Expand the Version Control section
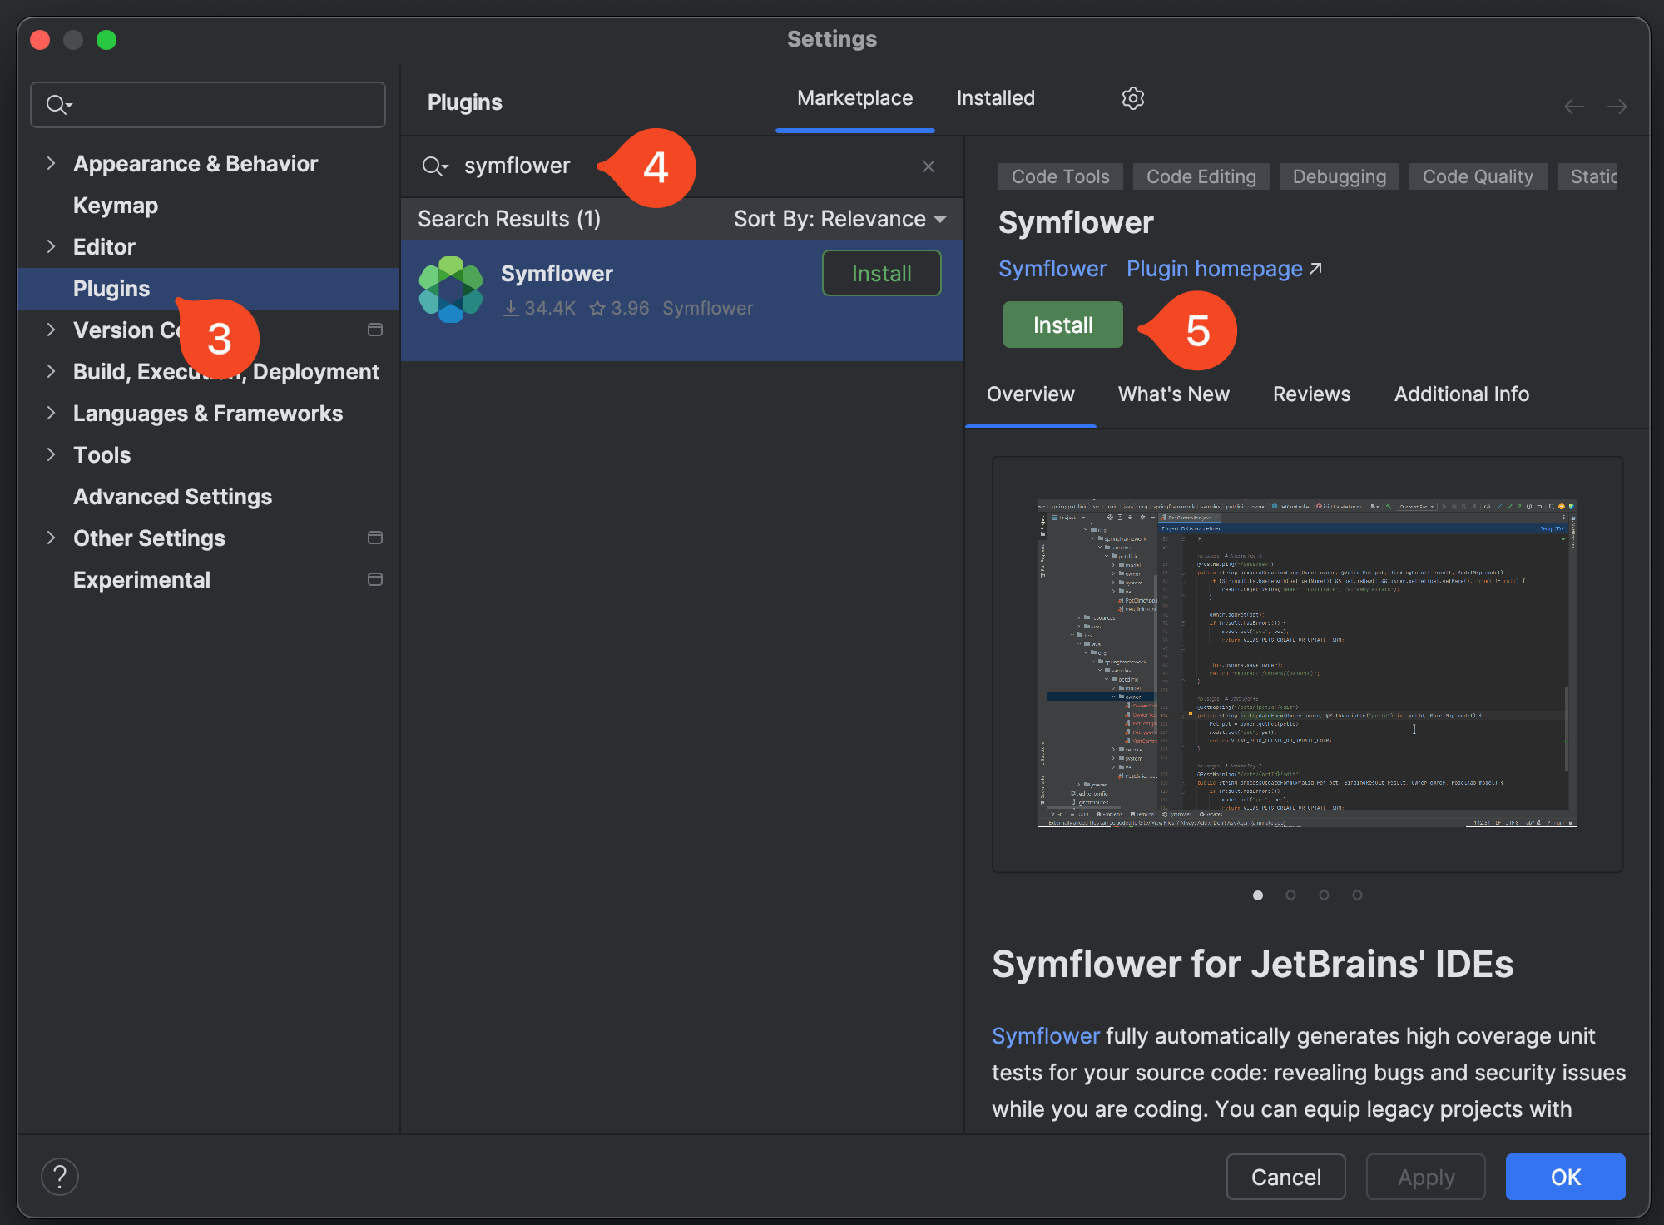Image resolution: width=1664 pixels, height=1225 pixels. (x=51, y=330)
